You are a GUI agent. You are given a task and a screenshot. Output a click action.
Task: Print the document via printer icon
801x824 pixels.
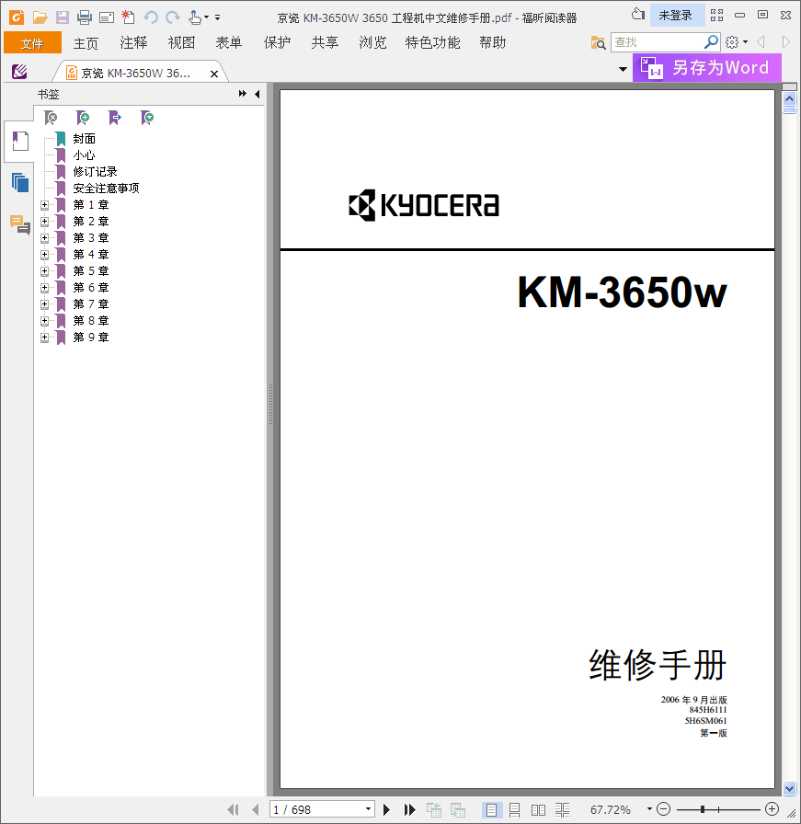(x=84, y=17)
